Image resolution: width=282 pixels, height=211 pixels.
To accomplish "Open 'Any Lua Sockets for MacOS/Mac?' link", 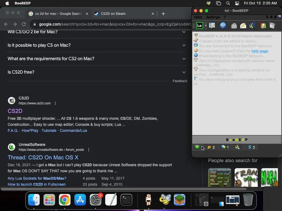I will tap(37, 178).
